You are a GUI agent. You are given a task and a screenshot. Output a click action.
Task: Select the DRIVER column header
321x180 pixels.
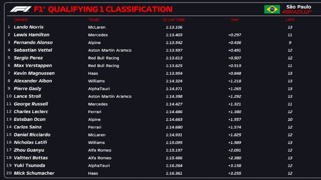coord(21,20)
